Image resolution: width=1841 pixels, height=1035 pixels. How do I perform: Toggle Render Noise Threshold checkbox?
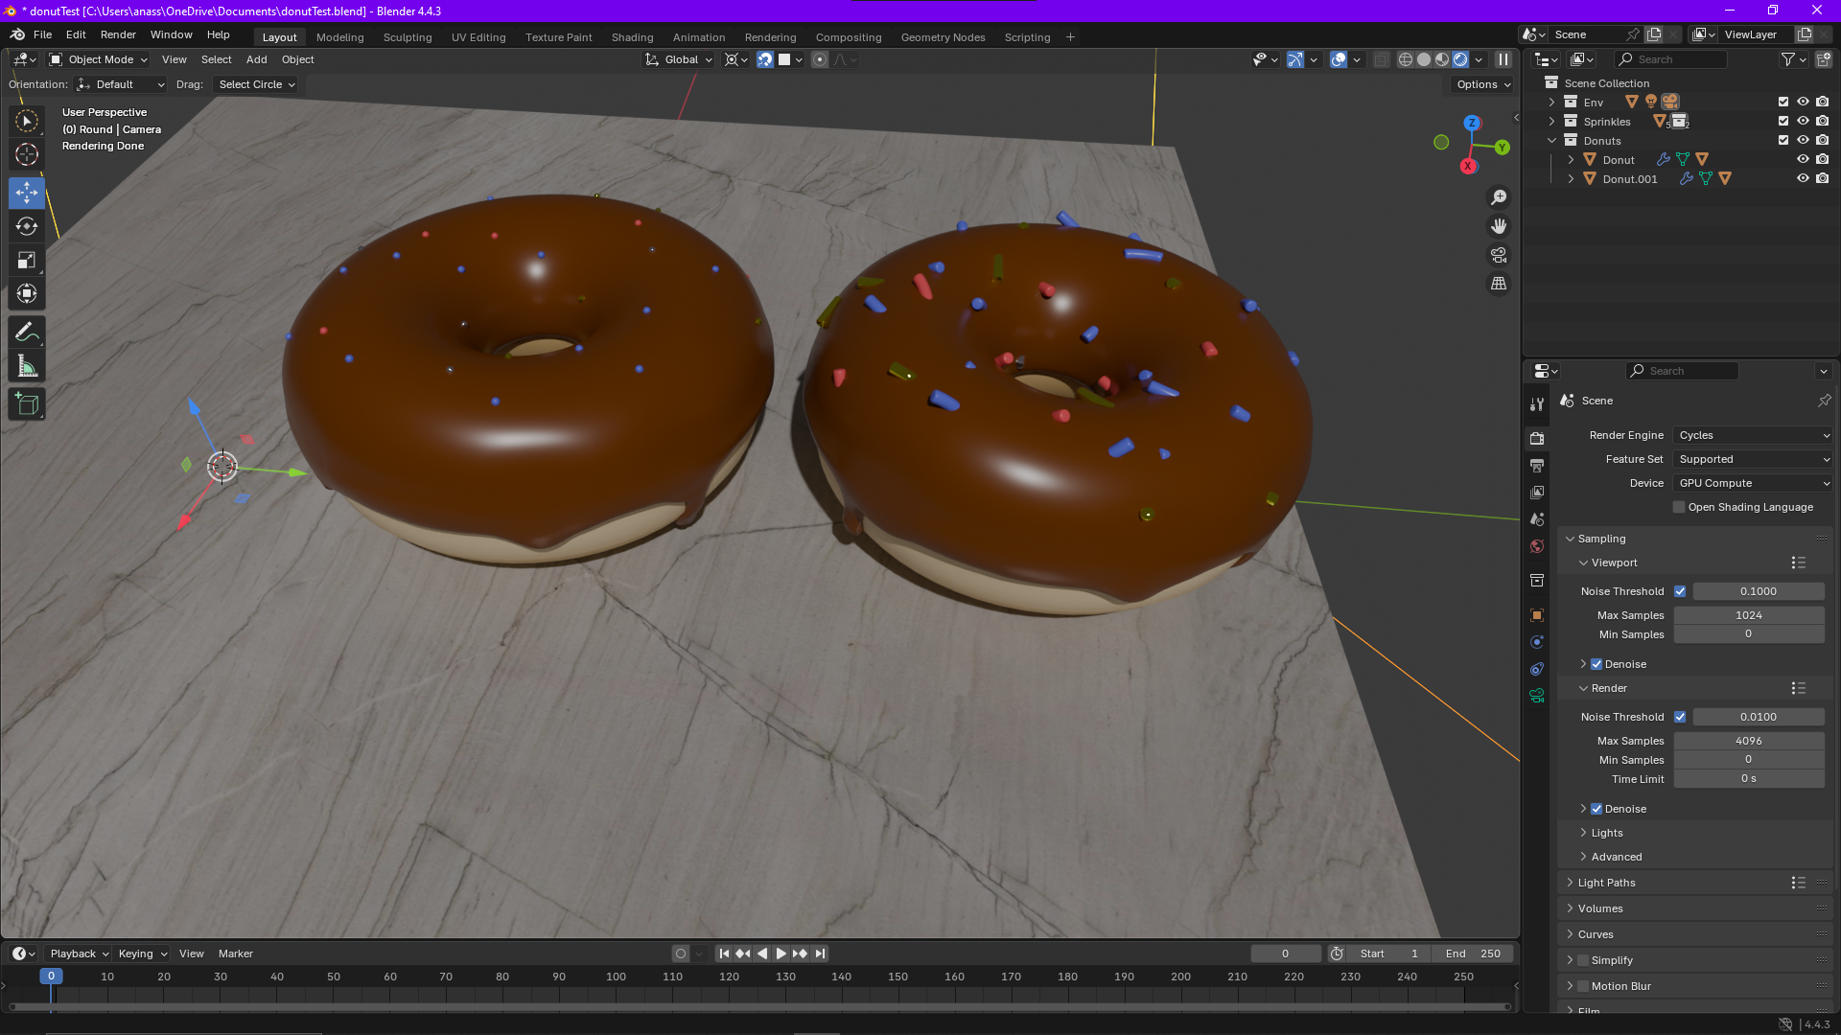(x=1680, y=717)
